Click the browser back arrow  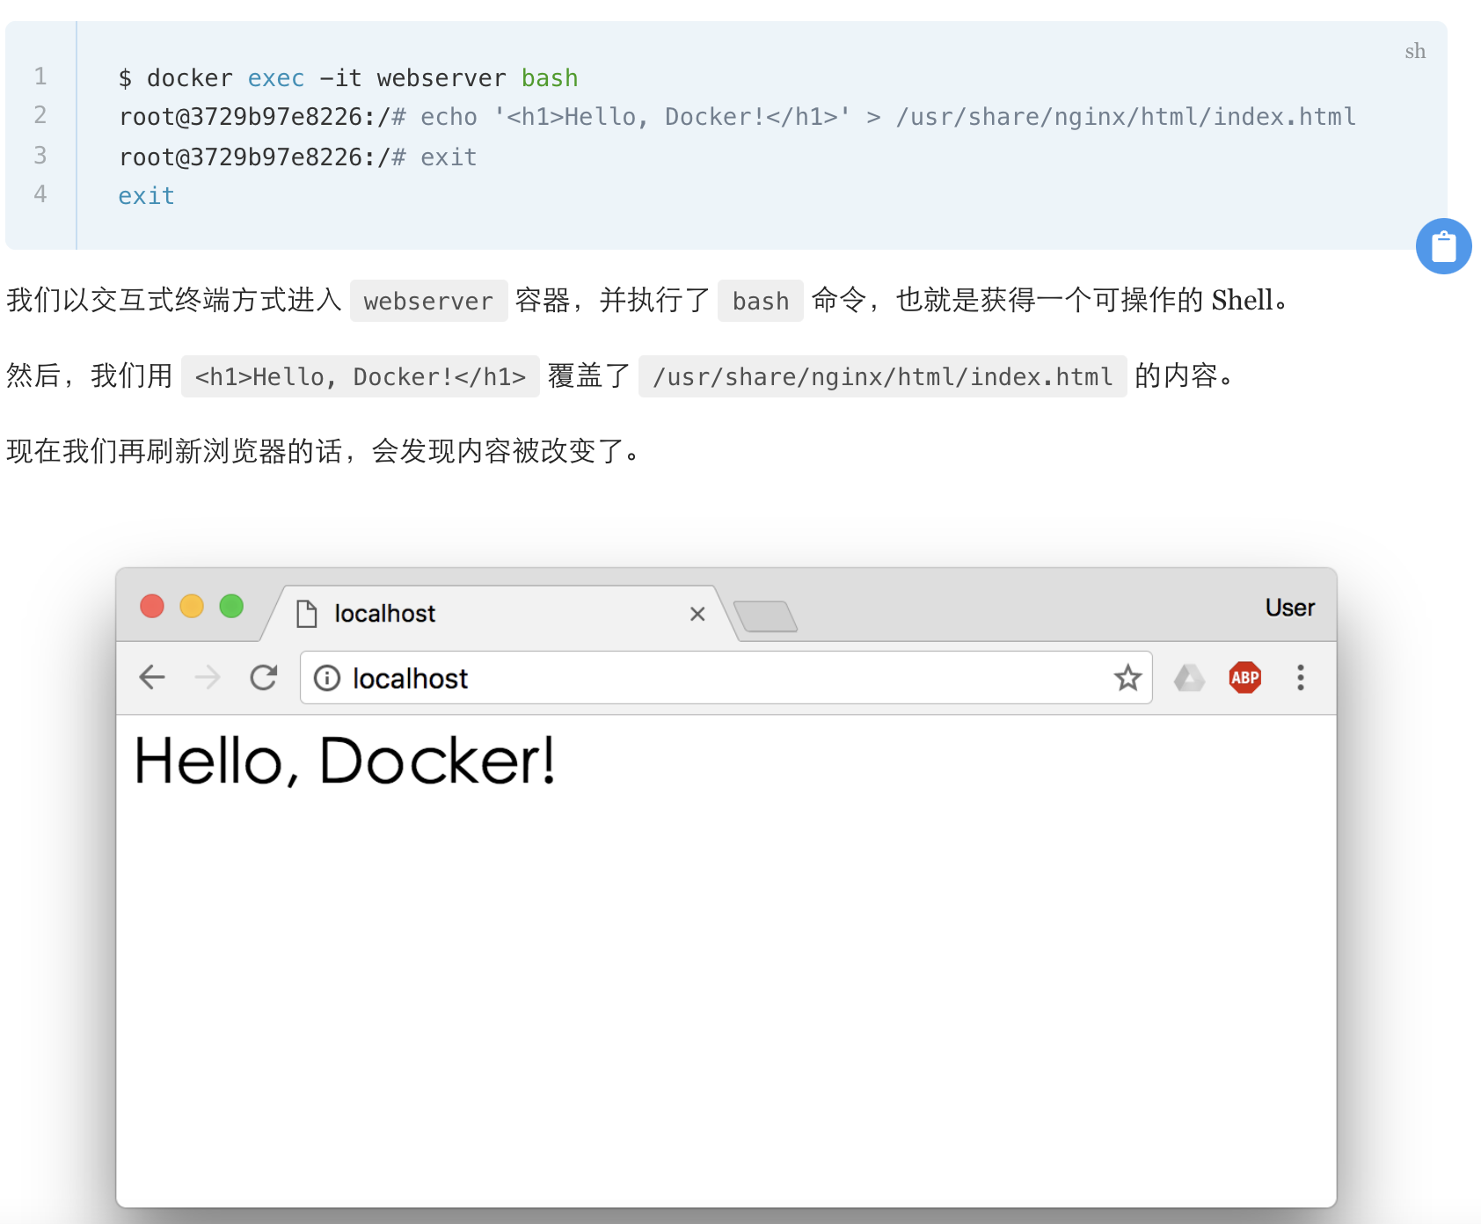pos(152,678)
